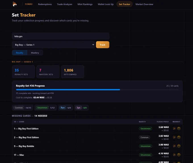Click the 1,806 NFTs Owned stat card
193x163 pixels.
click(x=73, y=72)
